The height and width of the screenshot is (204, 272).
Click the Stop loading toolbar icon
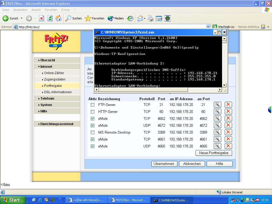(x=41, y=18)
